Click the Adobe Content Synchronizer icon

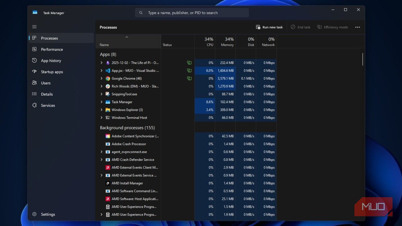[108, 136]
